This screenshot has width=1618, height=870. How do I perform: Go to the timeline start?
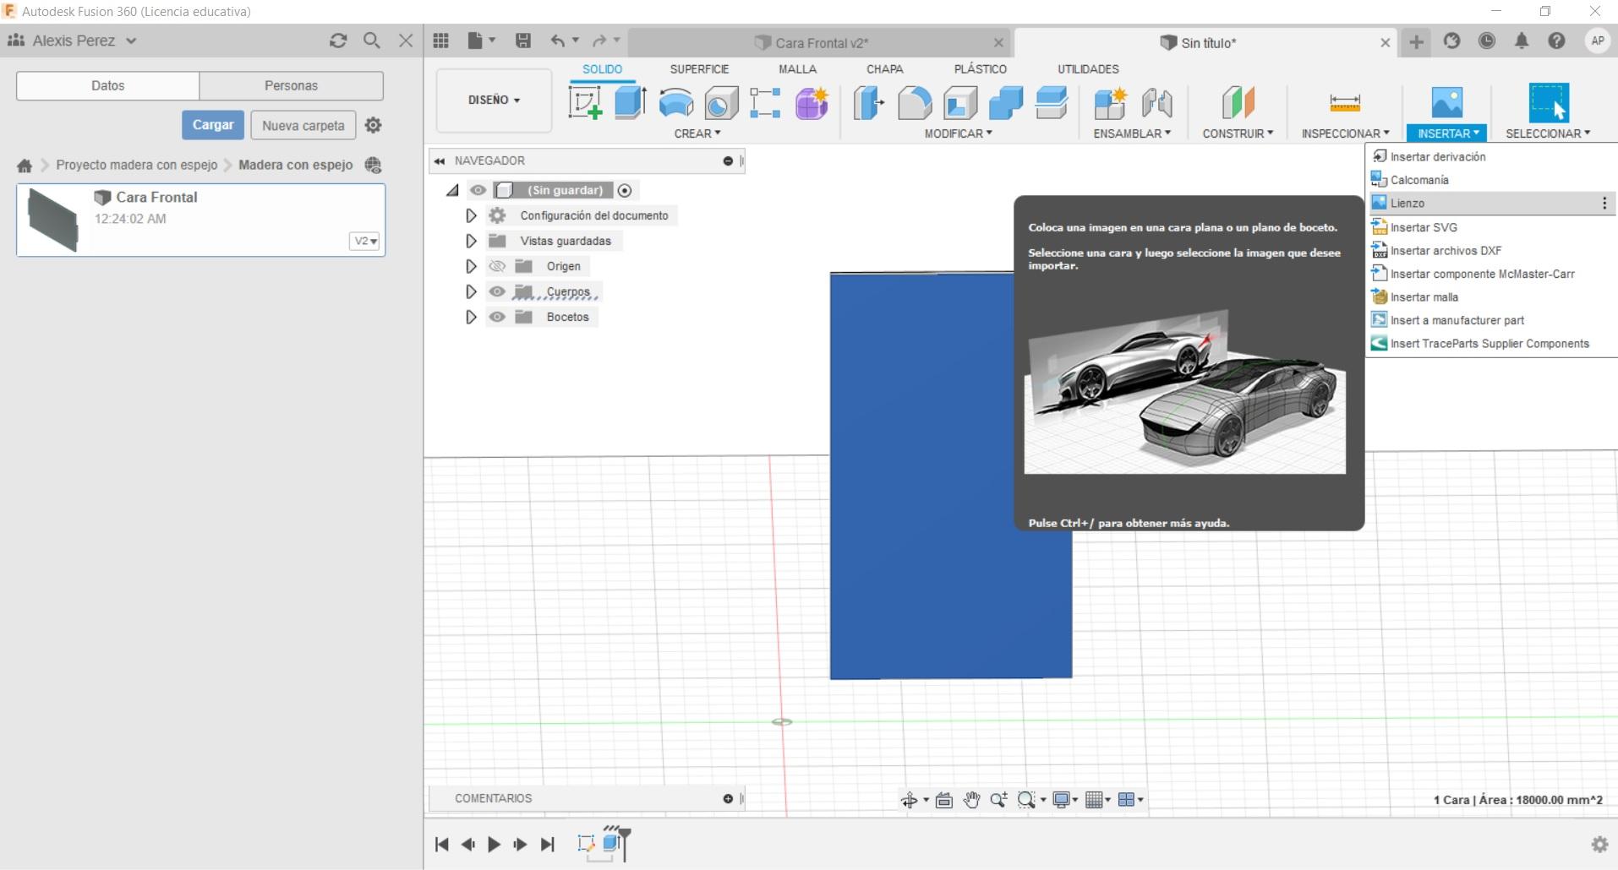click(x=441, y=844)
